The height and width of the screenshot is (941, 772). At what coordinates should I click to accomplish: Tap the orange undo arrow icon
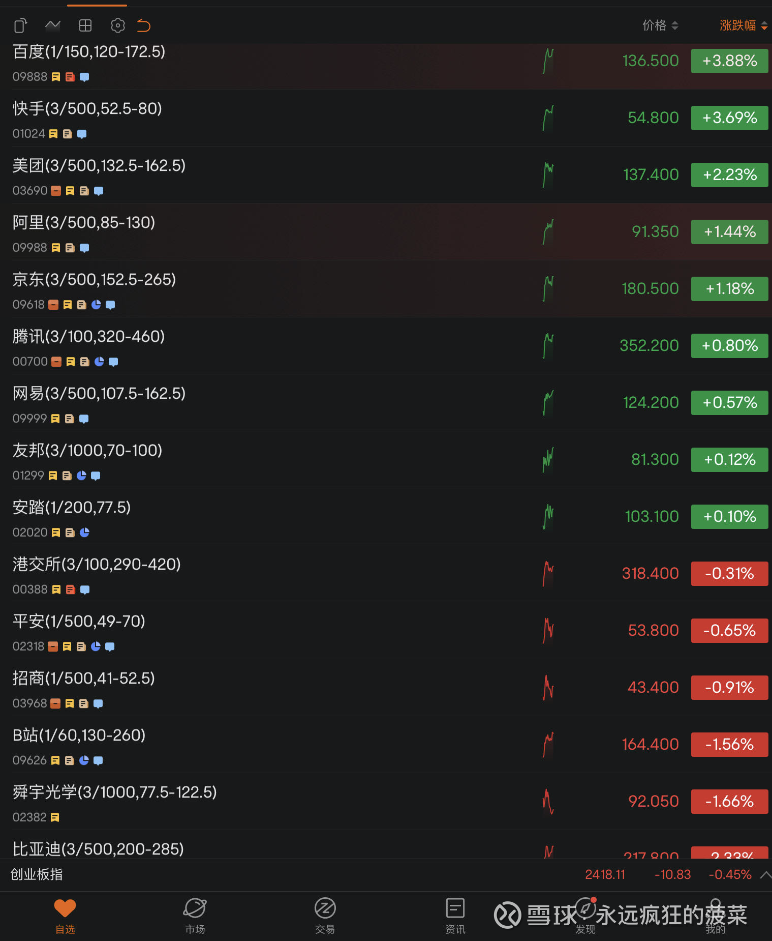tap(143, 25)
